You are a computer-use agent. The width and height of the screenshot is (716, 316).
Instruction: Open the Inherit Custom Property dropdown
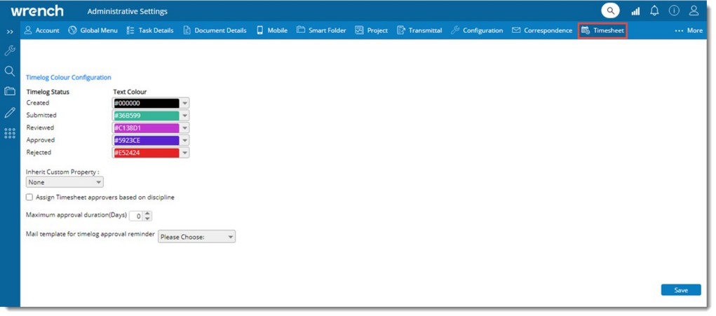(x=65, y=182)
